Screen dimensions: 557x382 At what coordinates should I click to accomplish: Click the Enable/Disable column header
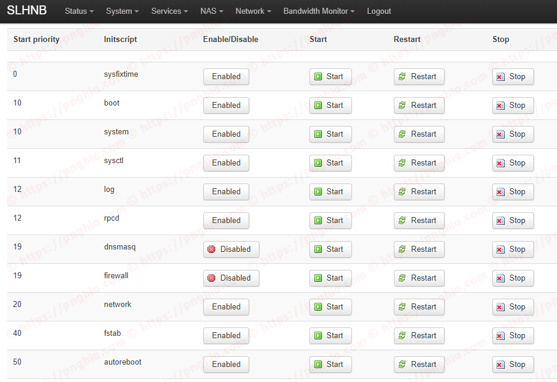click(231, 40)
